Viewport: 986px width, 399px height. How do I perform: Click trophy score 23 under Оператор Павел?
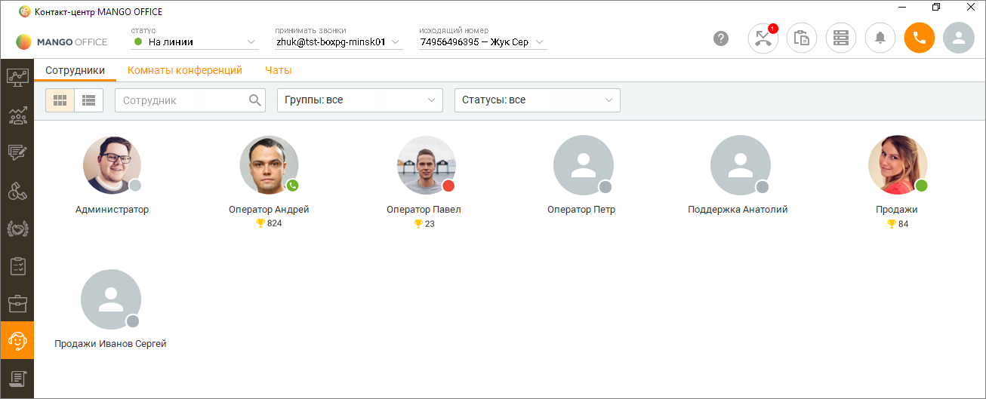coord(424,224)
